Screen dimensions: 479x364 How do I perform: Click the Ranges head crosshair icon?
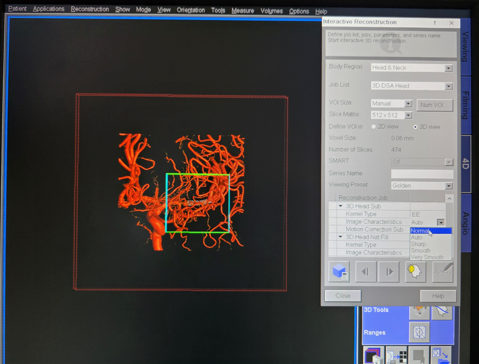point(419,332)
